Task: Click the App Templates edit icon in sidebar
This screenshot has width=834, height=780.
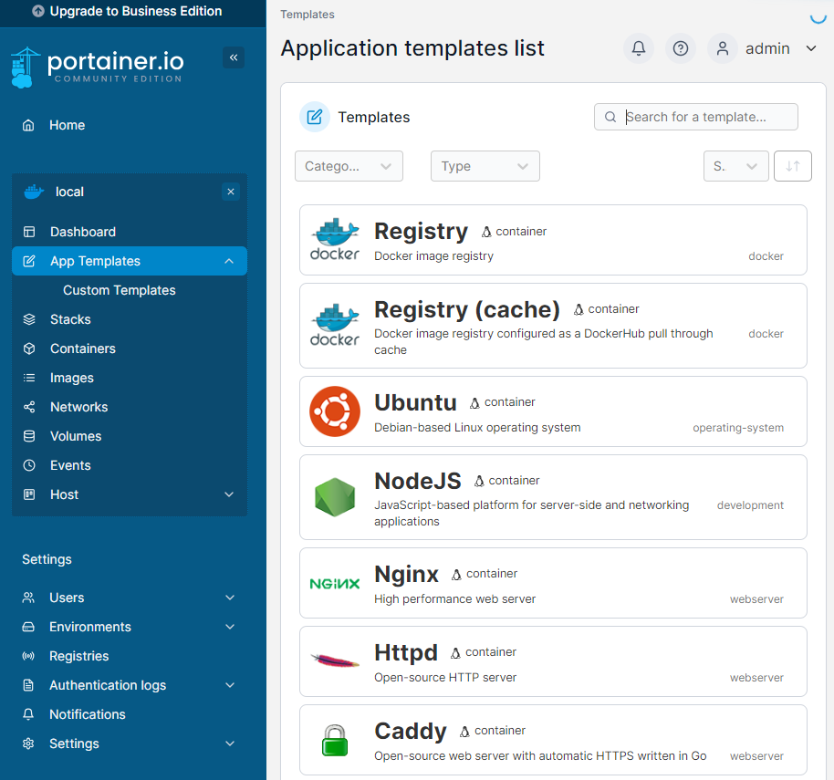Action: pos(29,261)
